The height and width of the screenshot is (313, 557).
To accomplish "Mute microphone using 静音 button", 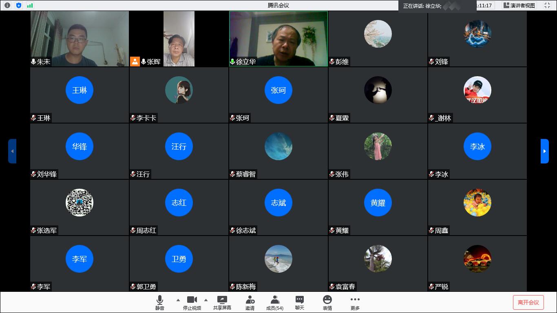I will coord(160,303).
